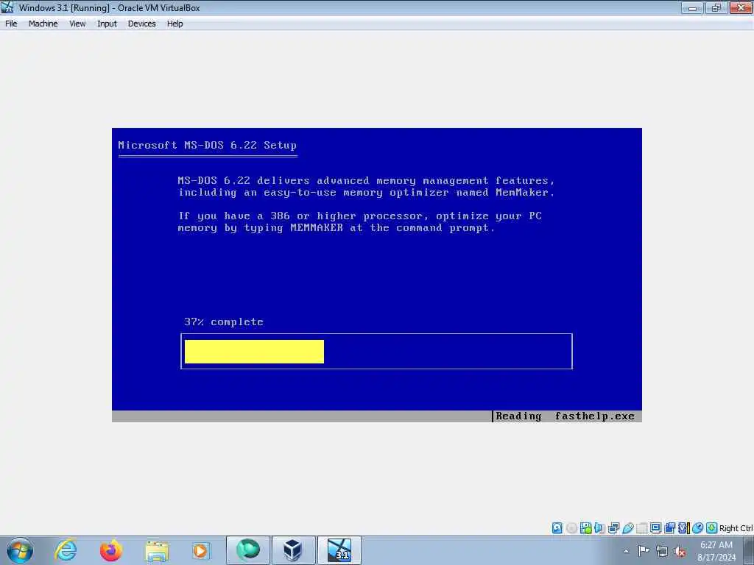Minimize the VirtualBox VM window
Screen dimensions: 754x565
(692, 7)
